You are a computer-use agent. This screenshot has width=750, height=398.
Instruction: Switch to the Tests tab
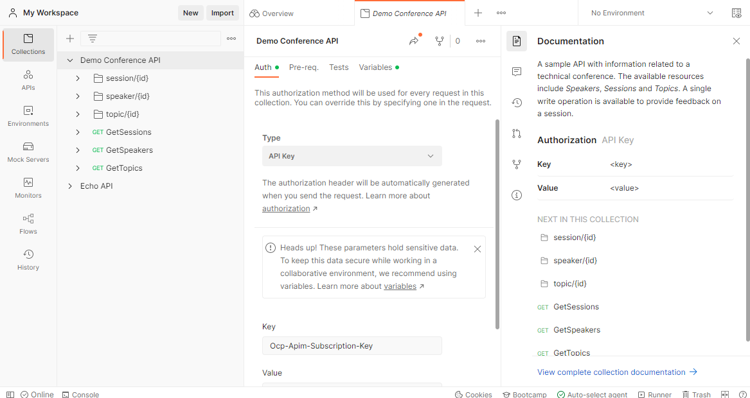coord(339,67)
